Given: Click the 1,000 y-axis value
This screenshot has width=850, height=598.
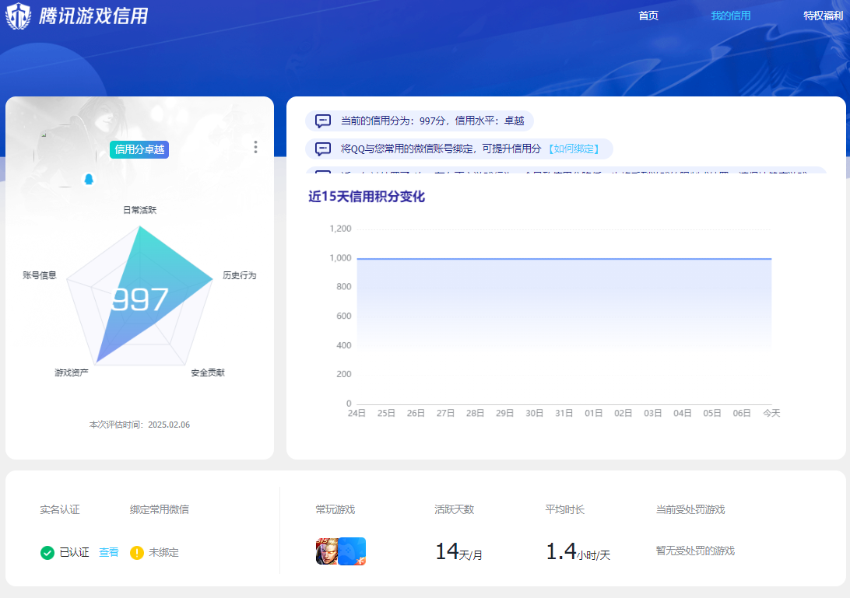Looking at the screenshot, I should click(x=340, y=258).
